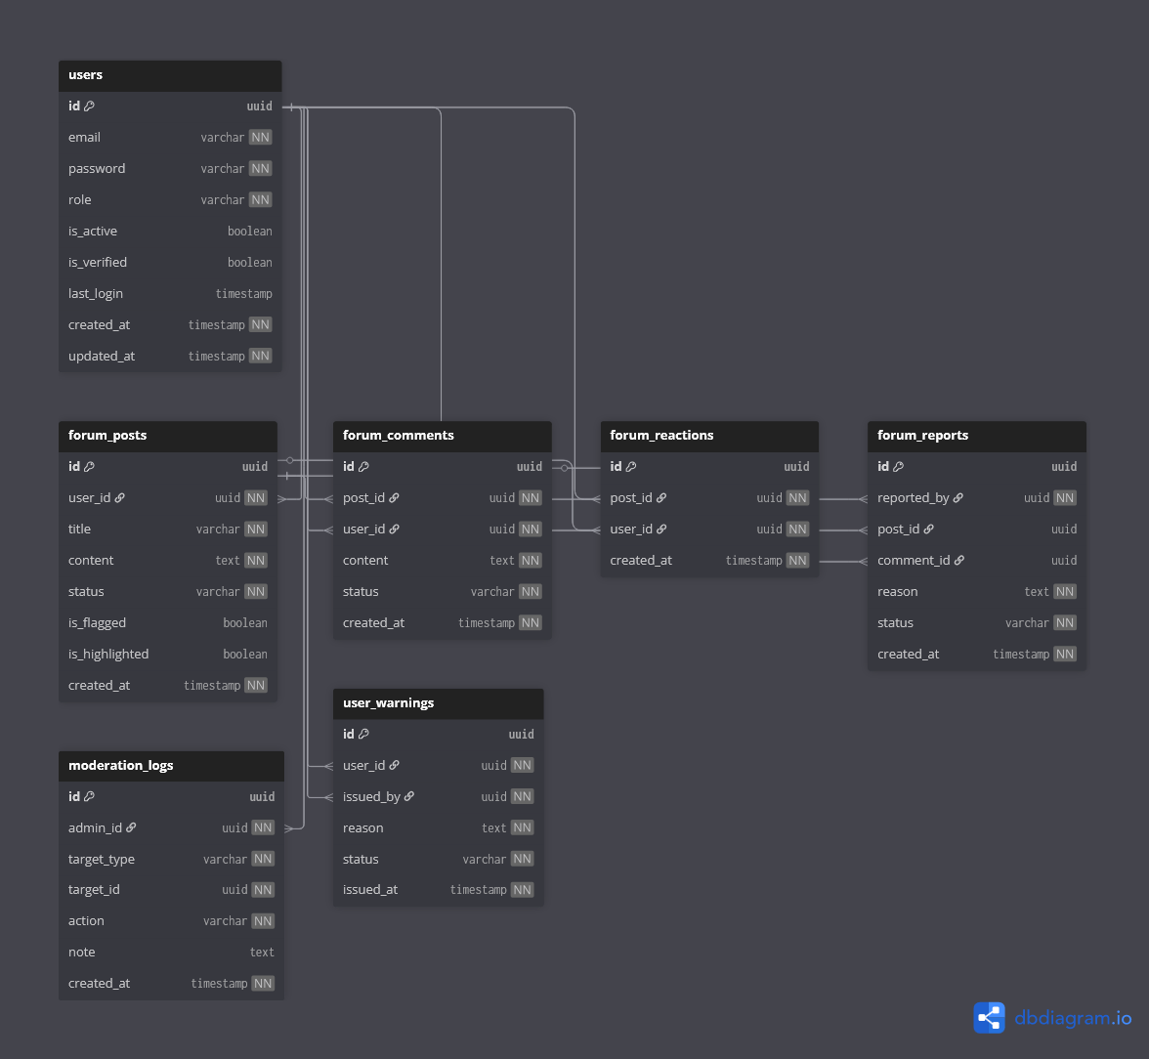
Task: Click the link icon beside reported_by field
Action: [x=958, y=498]
